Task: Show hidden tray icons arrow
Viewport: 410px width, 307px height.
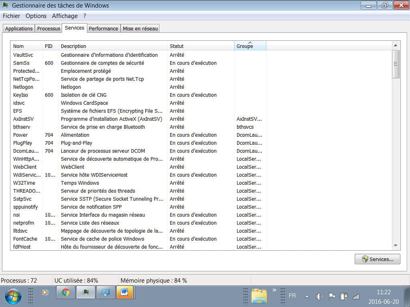Action: tap(307, 297)
